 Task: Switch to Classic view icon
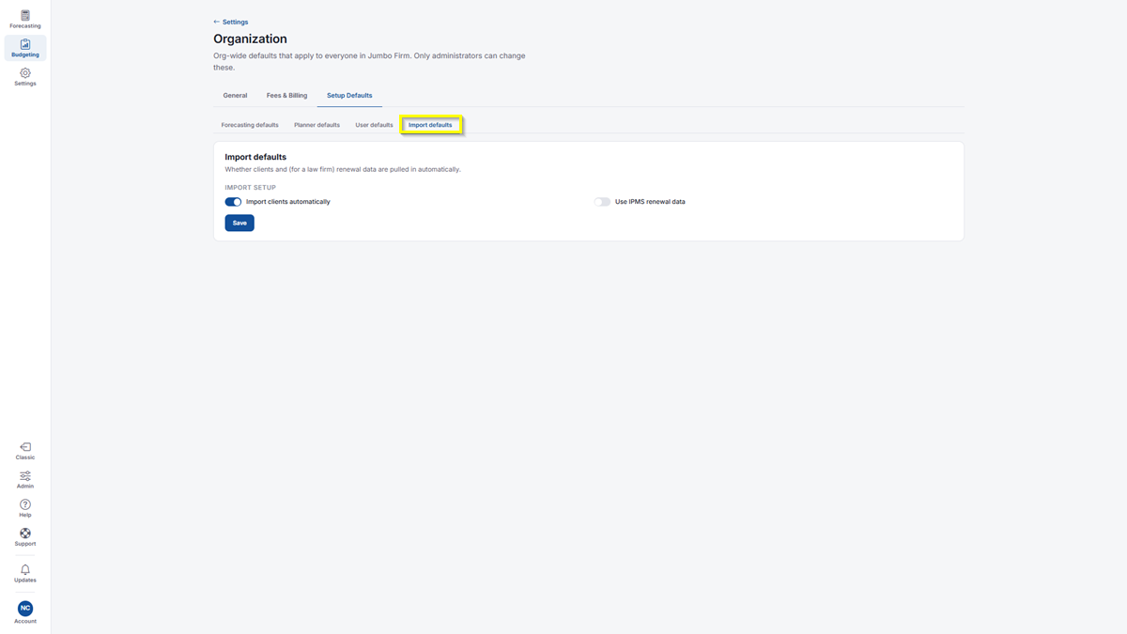pos(25,447)
